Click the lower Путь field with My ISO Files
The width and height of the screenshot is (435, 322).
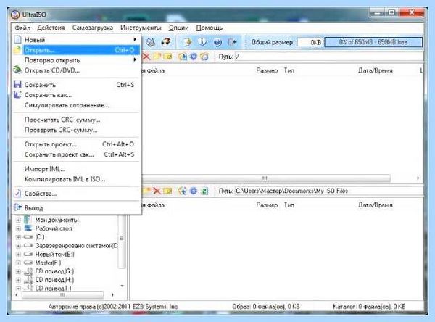pyautogui.click(x=329, y=191)
